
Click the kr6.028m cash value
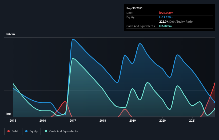(165, 26)
